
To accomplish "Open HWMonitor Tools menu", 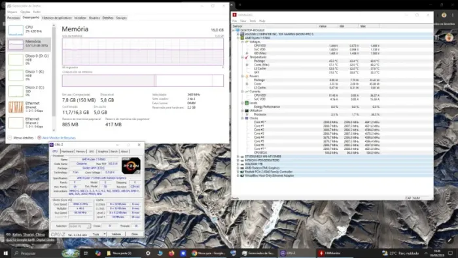I will [x=253, y=21].
